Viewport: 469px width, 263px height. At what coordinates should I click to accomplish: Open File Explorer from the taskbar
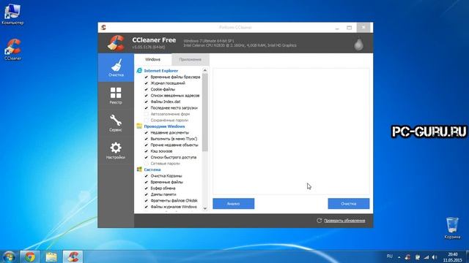[x=51, y=256]
